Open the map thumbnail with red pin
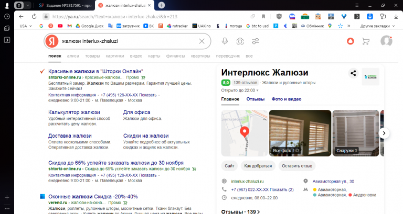The height and width of the screenshot is (214, 403). [x=245, y=133]
